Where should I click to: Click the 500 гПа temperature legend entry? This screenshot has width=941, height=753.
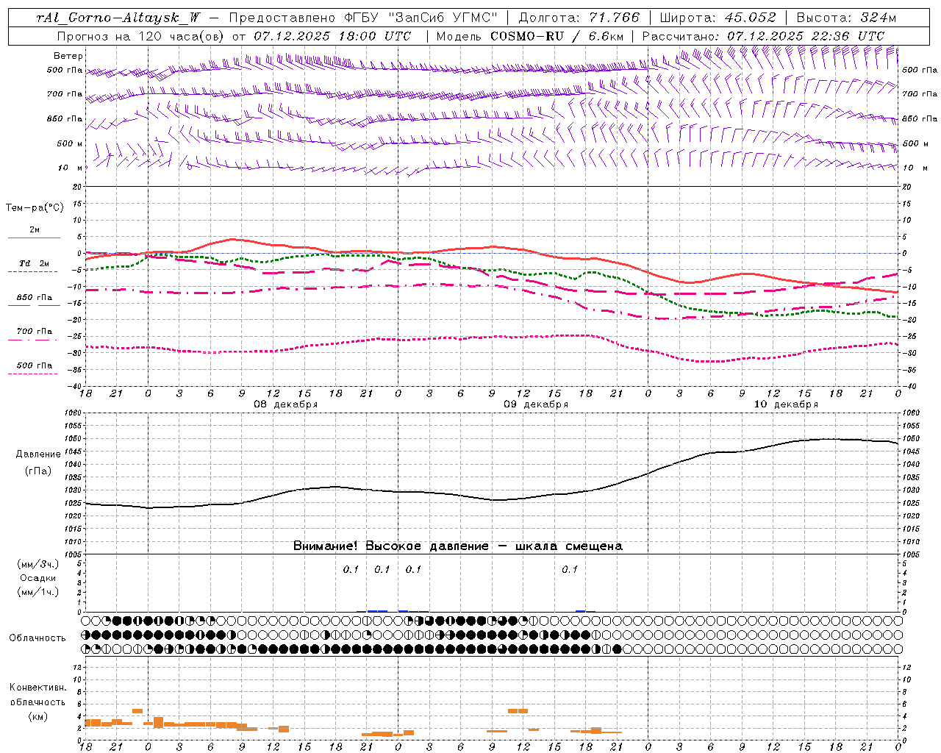[35, 365]
